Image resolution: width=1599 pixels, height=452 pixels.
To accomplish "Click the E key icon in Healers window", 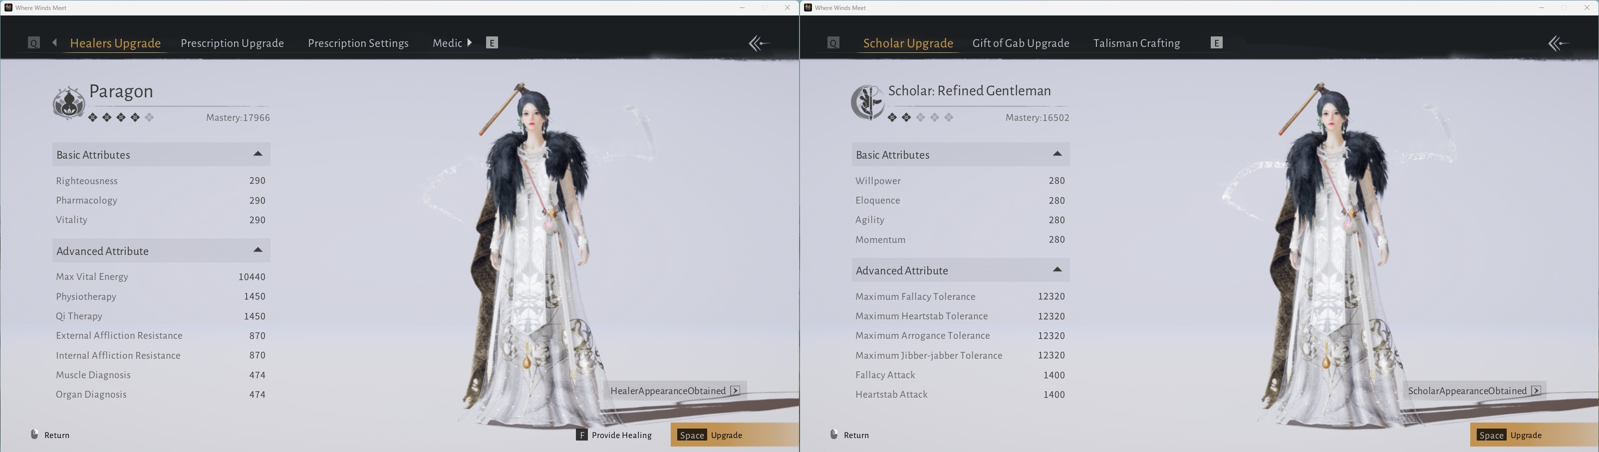I will [x=492, y=43].
